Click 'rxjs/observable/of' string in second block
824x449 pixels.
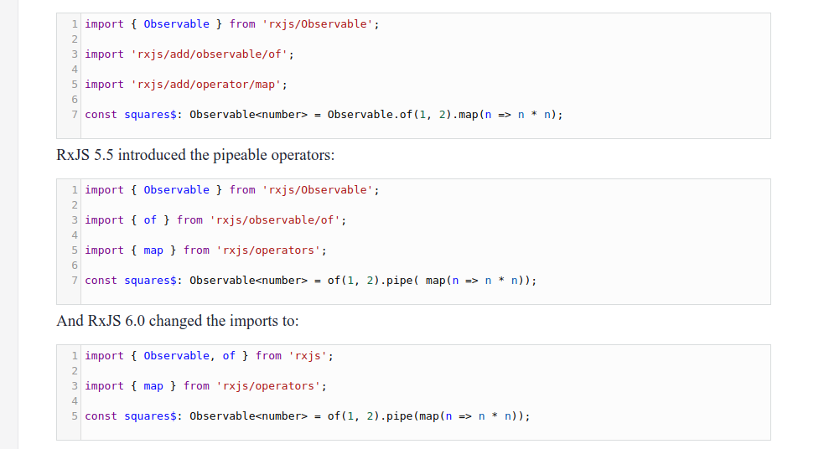point(275,220)
